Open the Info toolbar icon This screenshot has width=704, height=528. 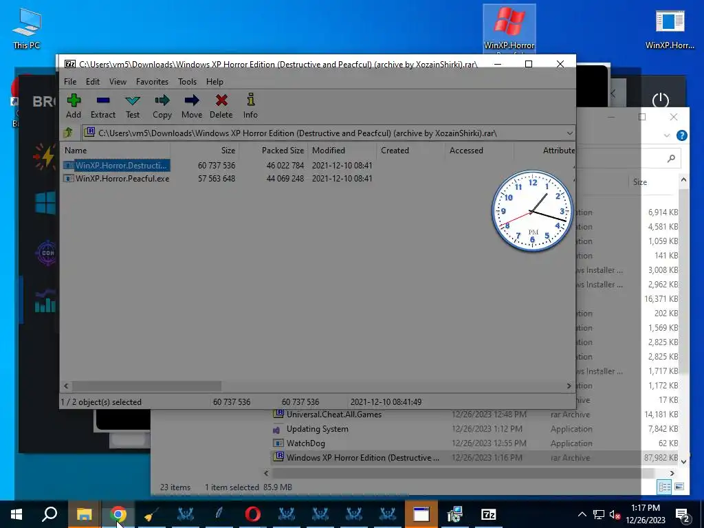click(250, 107)
